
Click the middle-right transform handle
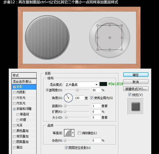point(122,38)
